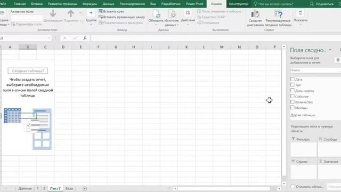The height and width of the screenshot is (192, 341).
Task: Check the Тип field checkbox
Action: [293, 85]
